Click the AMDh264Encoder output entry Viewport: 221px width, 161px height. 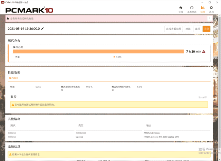tap(152, 133)
